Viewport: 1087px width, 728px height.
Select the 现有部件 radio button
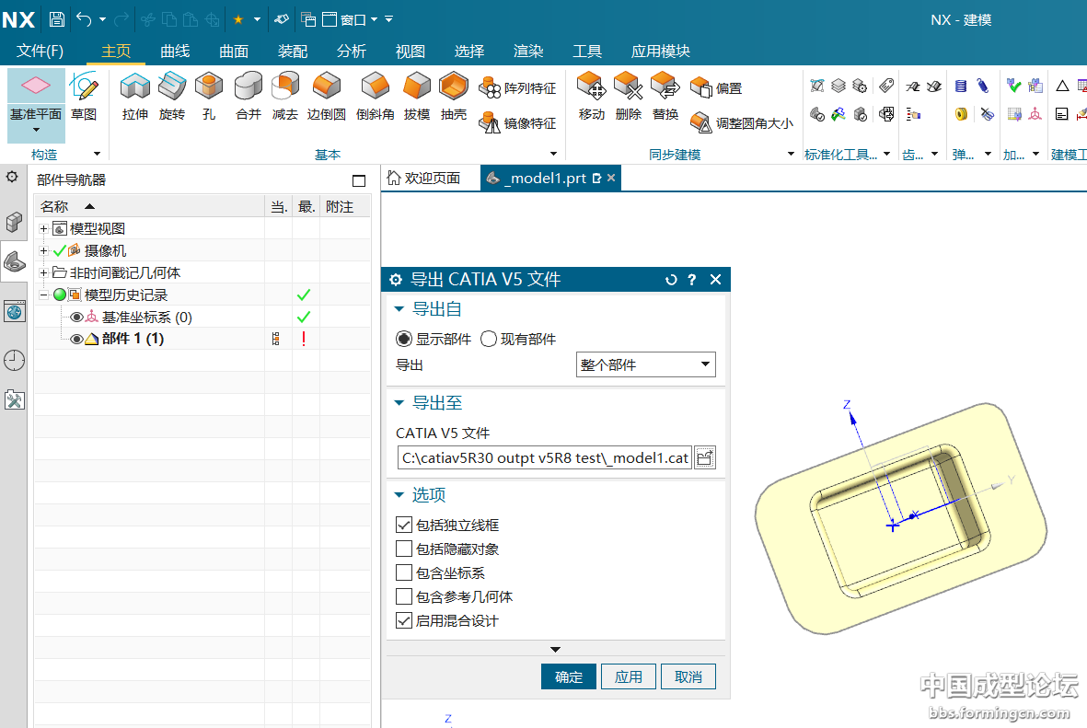pos(489,339)
